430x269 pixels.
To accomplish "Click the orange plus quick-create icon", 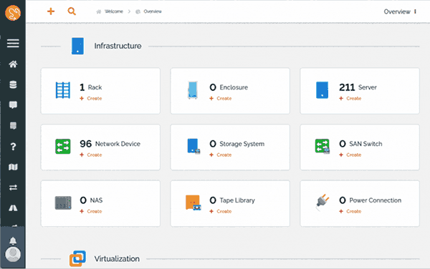I will pos(51,11).
